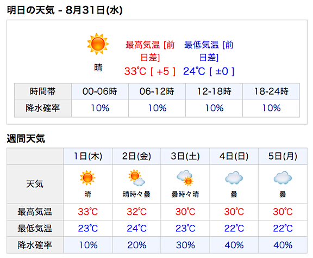Click the 22℃ low for 4日(日)
Viewport: 313px width, 258px height.
point(234,229)
